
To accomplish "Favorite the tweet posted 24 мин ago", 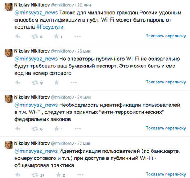I will 57,129.
